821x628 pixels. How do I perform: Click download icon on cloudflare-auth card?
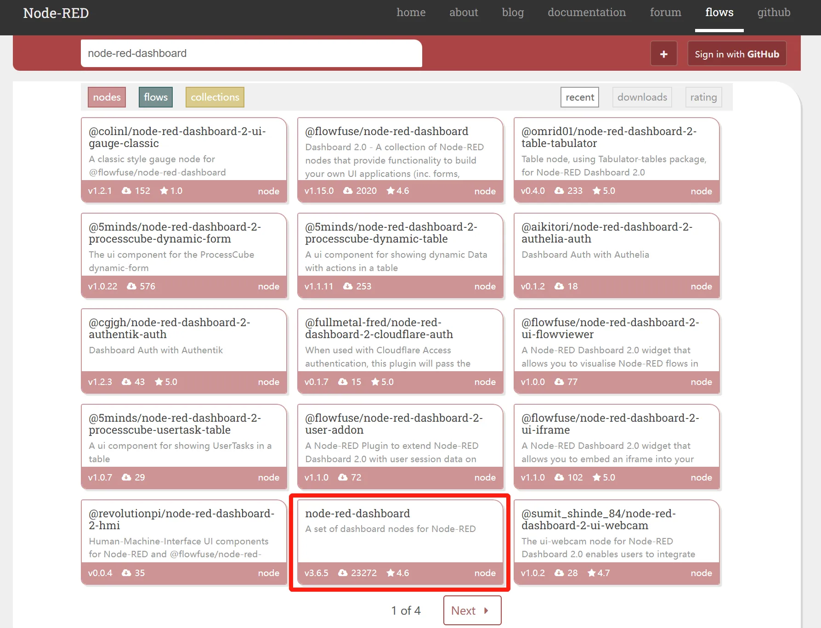(x=343, y=382)
